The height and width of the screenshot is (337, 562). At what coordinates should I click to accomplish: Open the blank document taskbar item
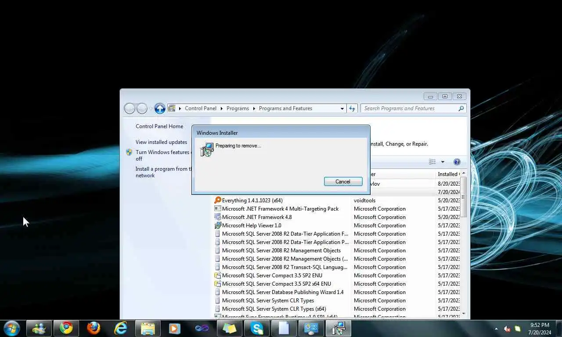tap(284, 328)
